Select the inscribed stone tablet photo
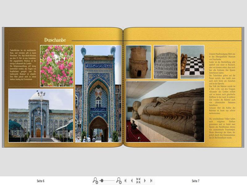The width and height of the screenshot is (247, 185). pyautogui.click(x=166, y=62)
